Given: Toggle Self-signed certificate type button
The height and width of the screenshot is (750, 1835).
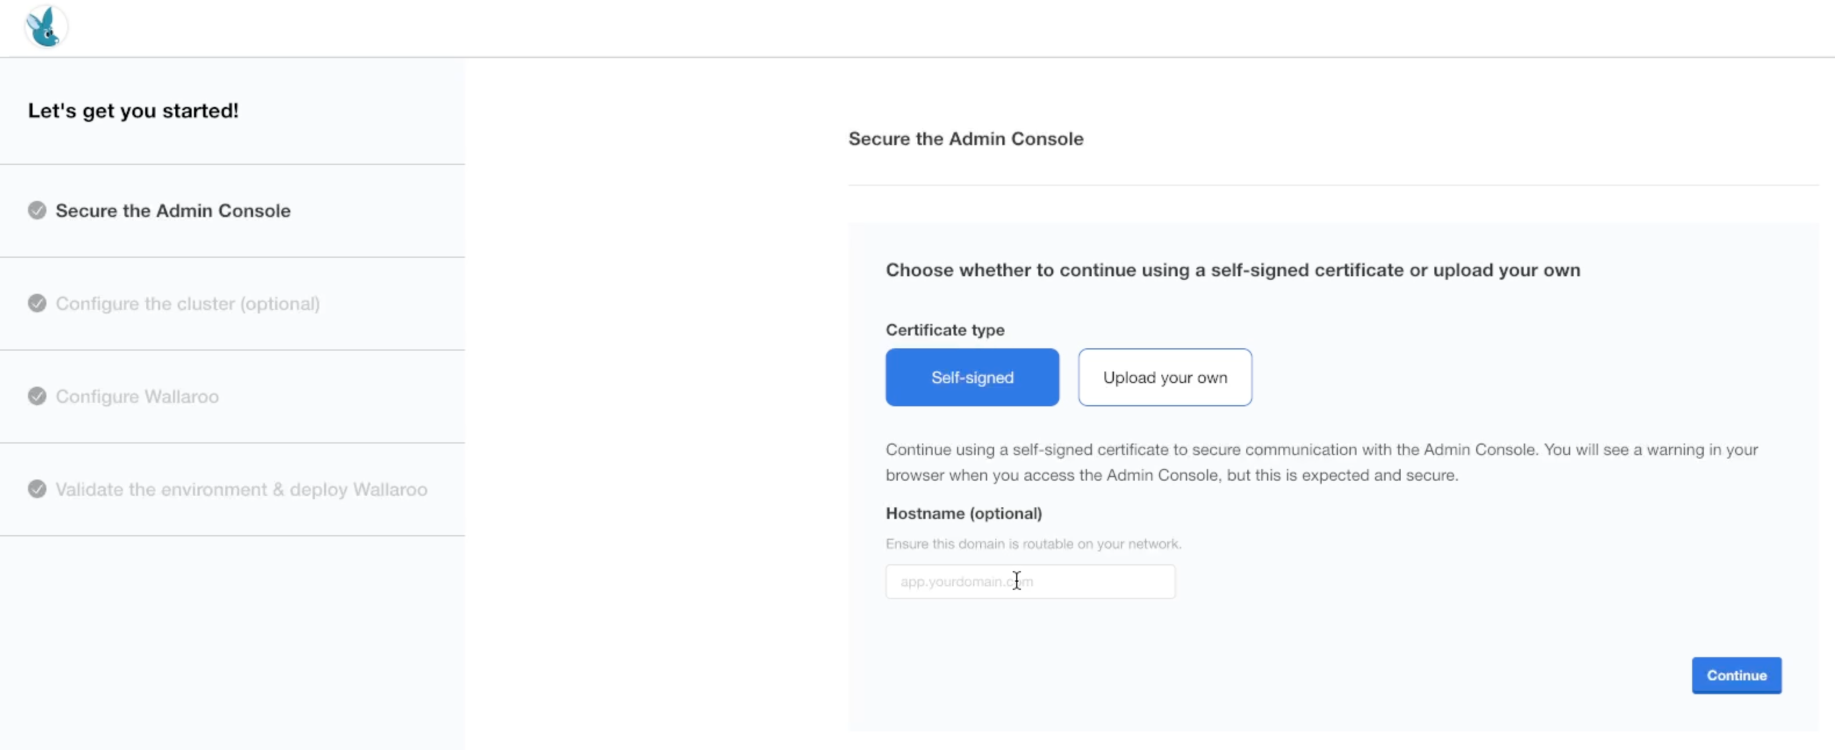Looking at the screenshot, I should point(973,377).
